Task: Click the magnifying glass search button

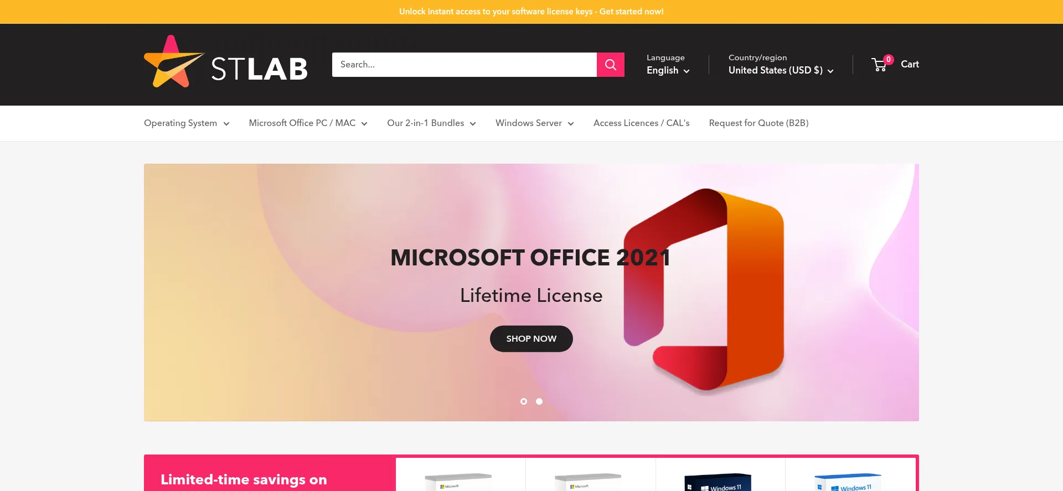Action: (610, 65)
